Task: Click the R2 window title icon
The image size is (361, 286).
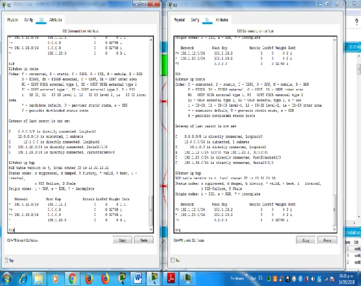Action: click(x=4, y=5)
